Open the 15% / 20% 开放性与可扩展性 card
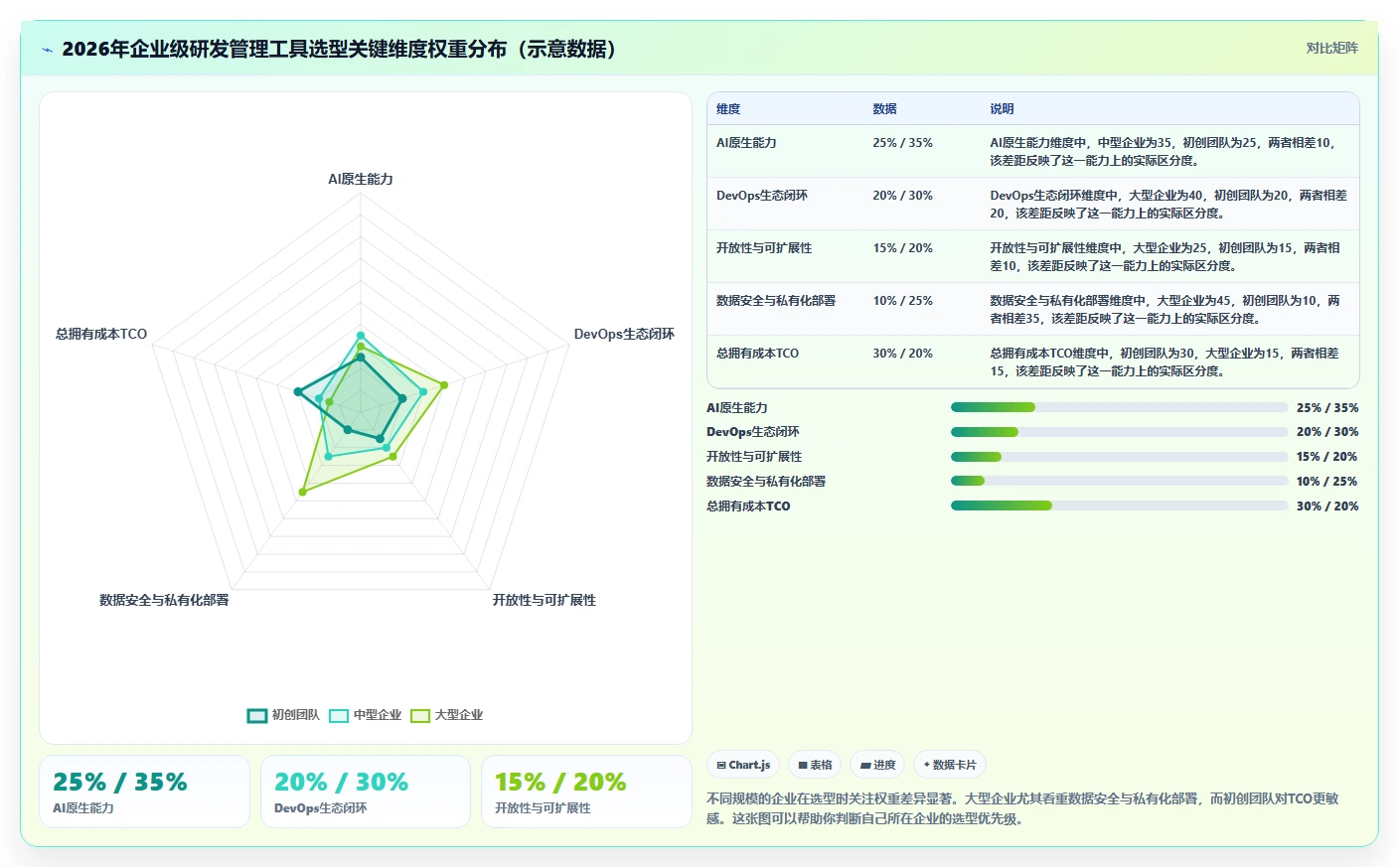The width and height of the screenshot is (1399, 867). 586,792
